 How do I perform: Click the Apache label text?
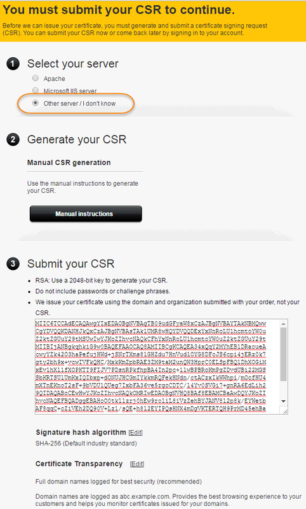point(55,79)
